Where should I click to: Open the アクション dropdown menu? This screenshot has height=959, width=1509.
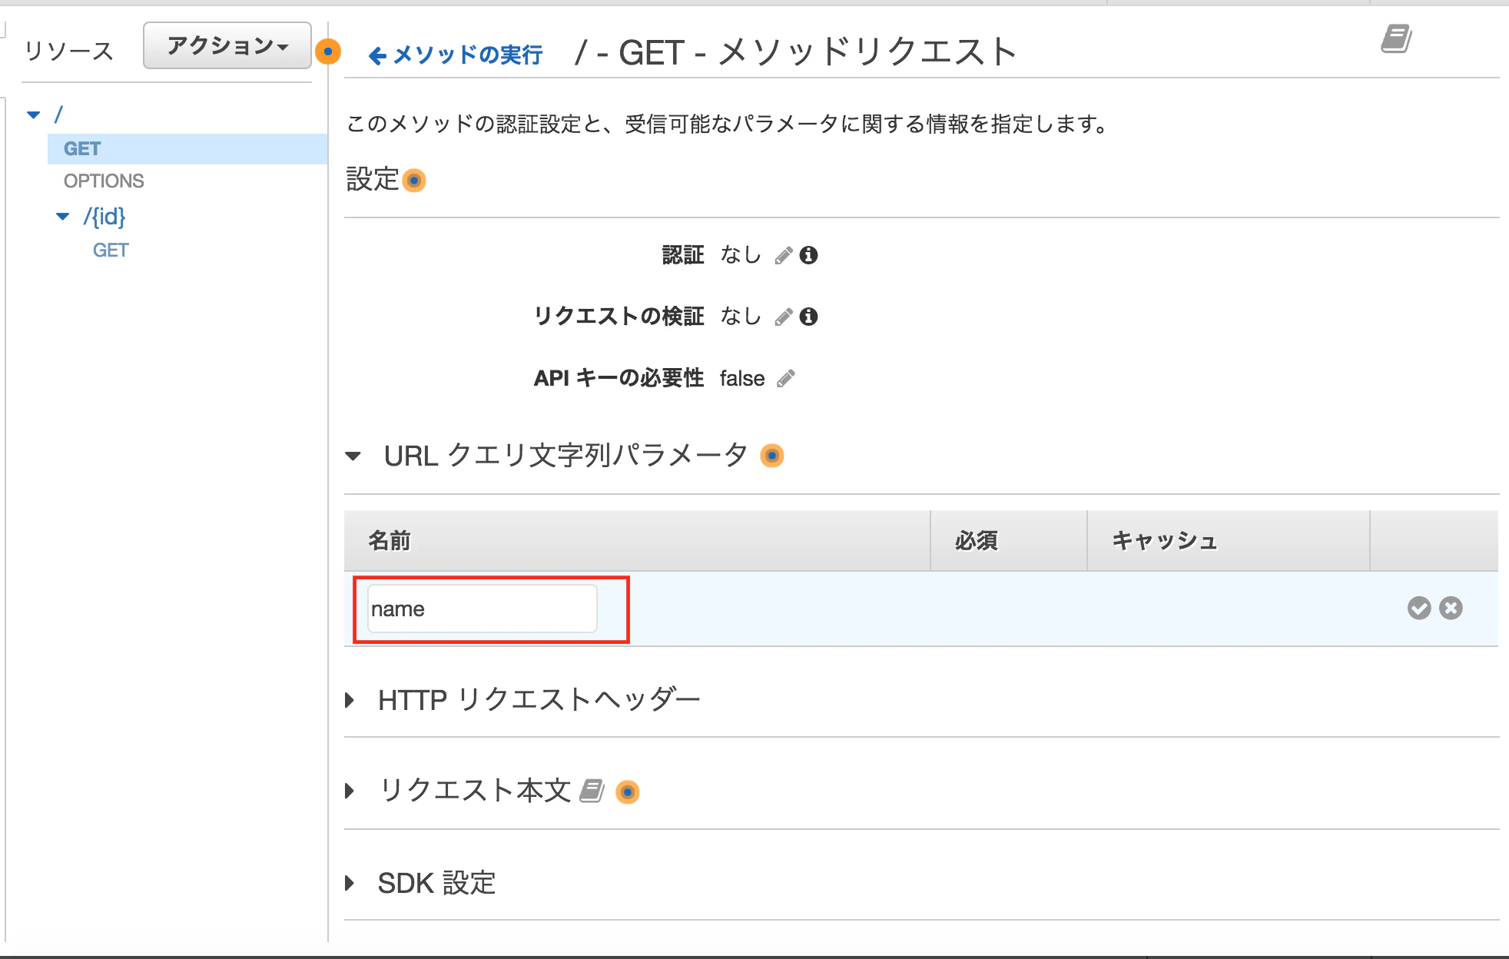[227, 46]
